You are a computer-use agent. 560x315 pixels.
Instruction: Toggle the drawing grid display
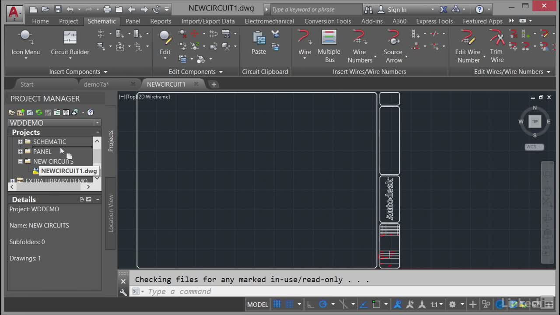click(277, 304)
